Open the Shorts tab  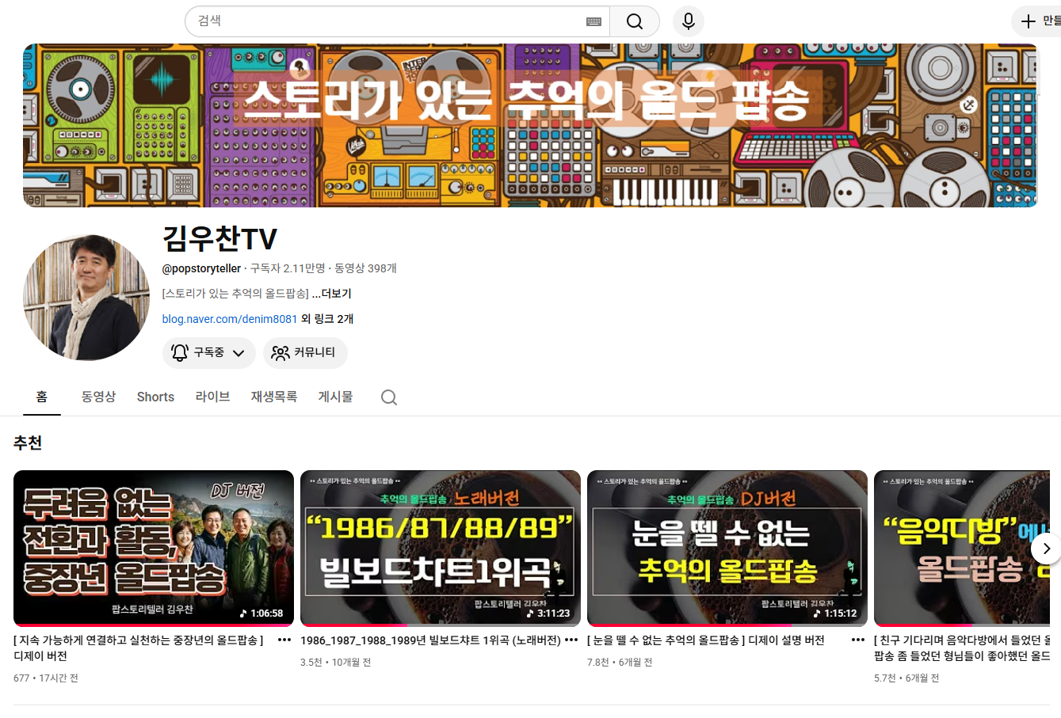[x=155, y=397]
